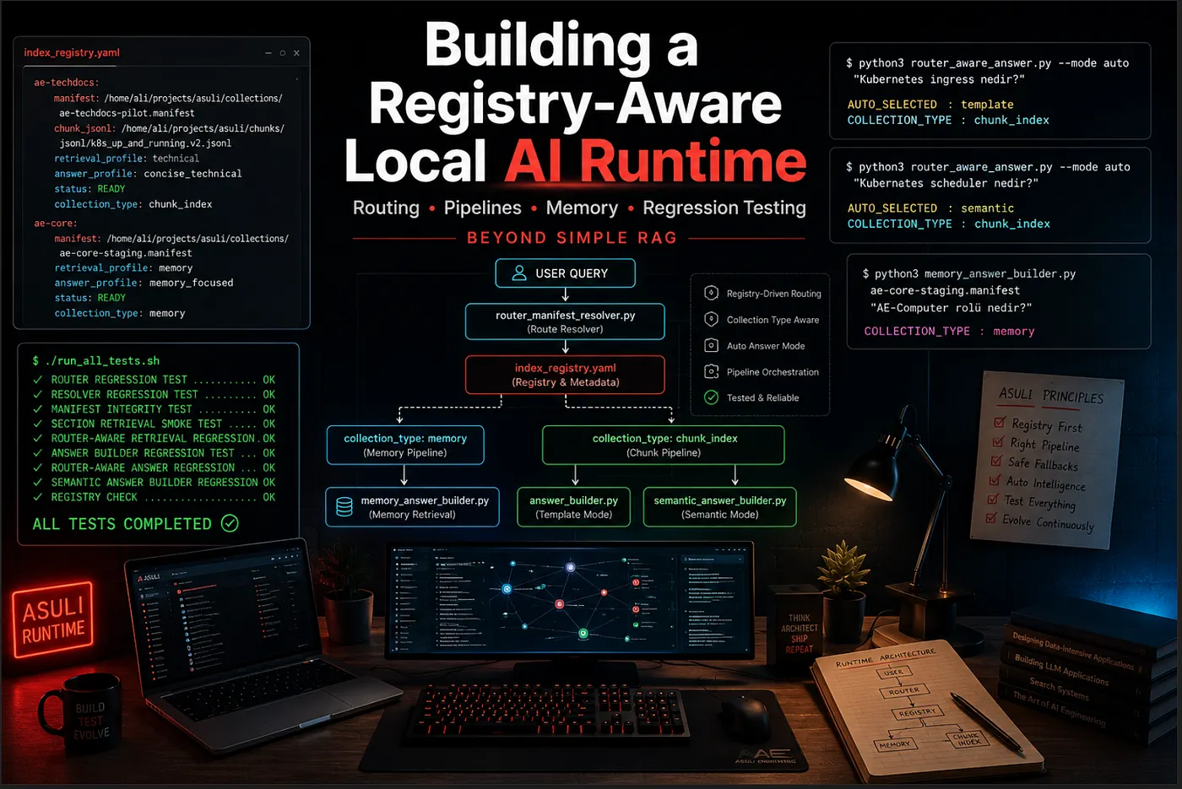Select the USER QUERY flowchart node
The height and width of the screenshot is (789, 1182).
(565, 273)
